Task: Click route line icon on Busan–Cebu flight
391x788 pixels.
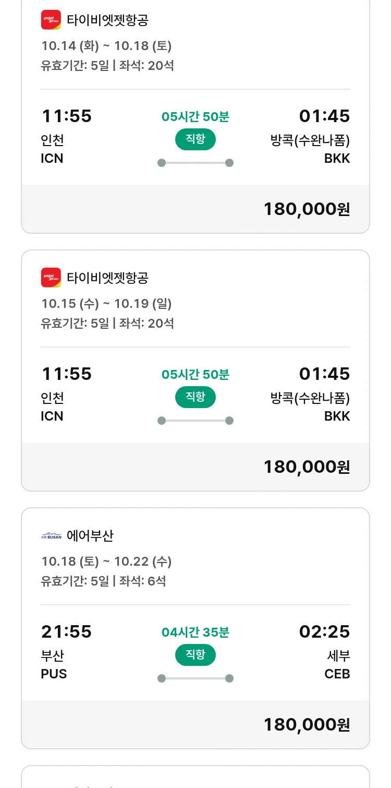Action: pos(195,678)
